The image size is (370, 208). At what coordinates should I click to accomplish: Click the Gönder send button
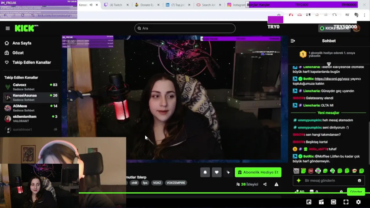tap(356, 192)
